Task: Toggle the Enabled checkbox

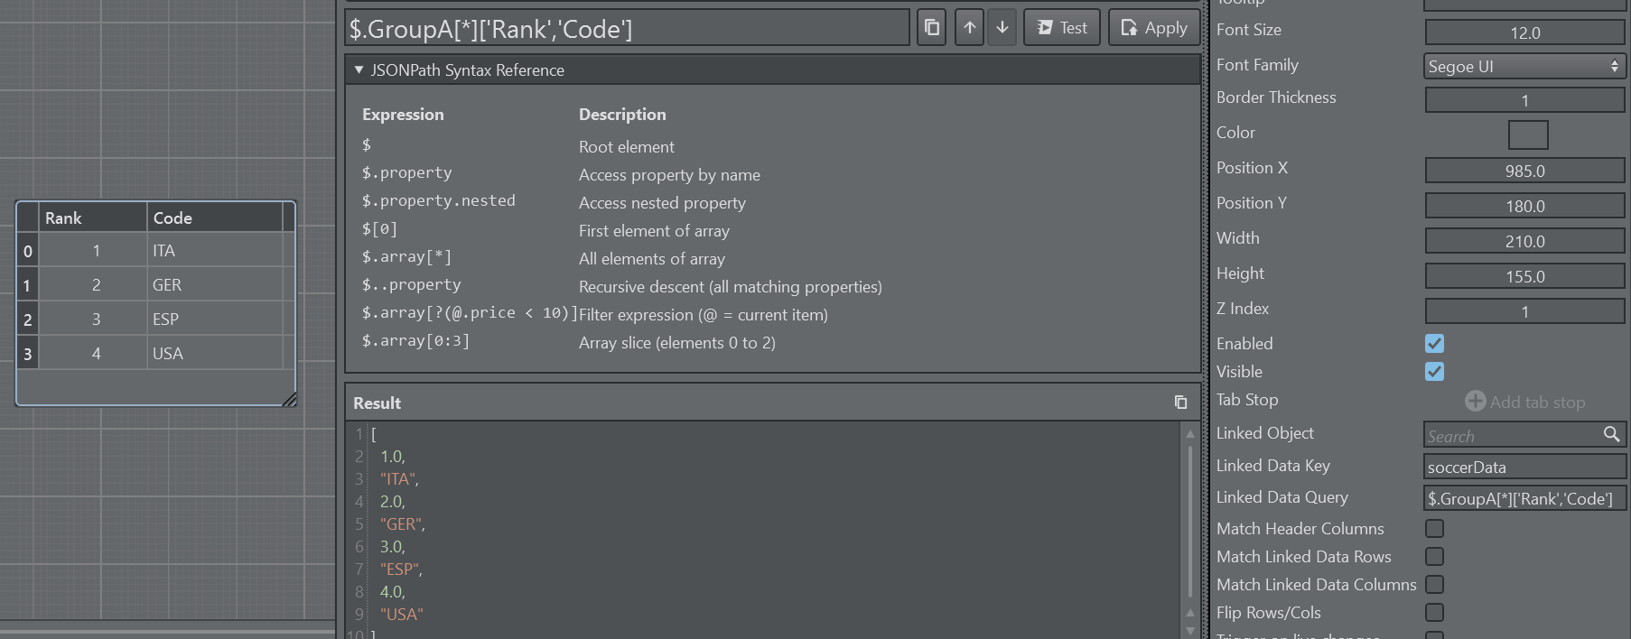Action: [x=1434, y=344]
